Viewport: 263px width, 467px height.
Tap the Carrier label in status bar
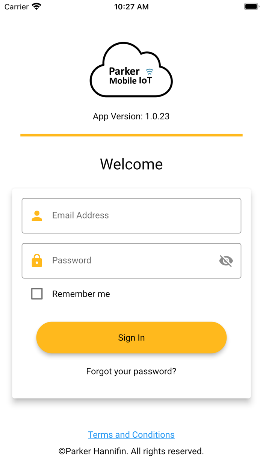[17, 7]
